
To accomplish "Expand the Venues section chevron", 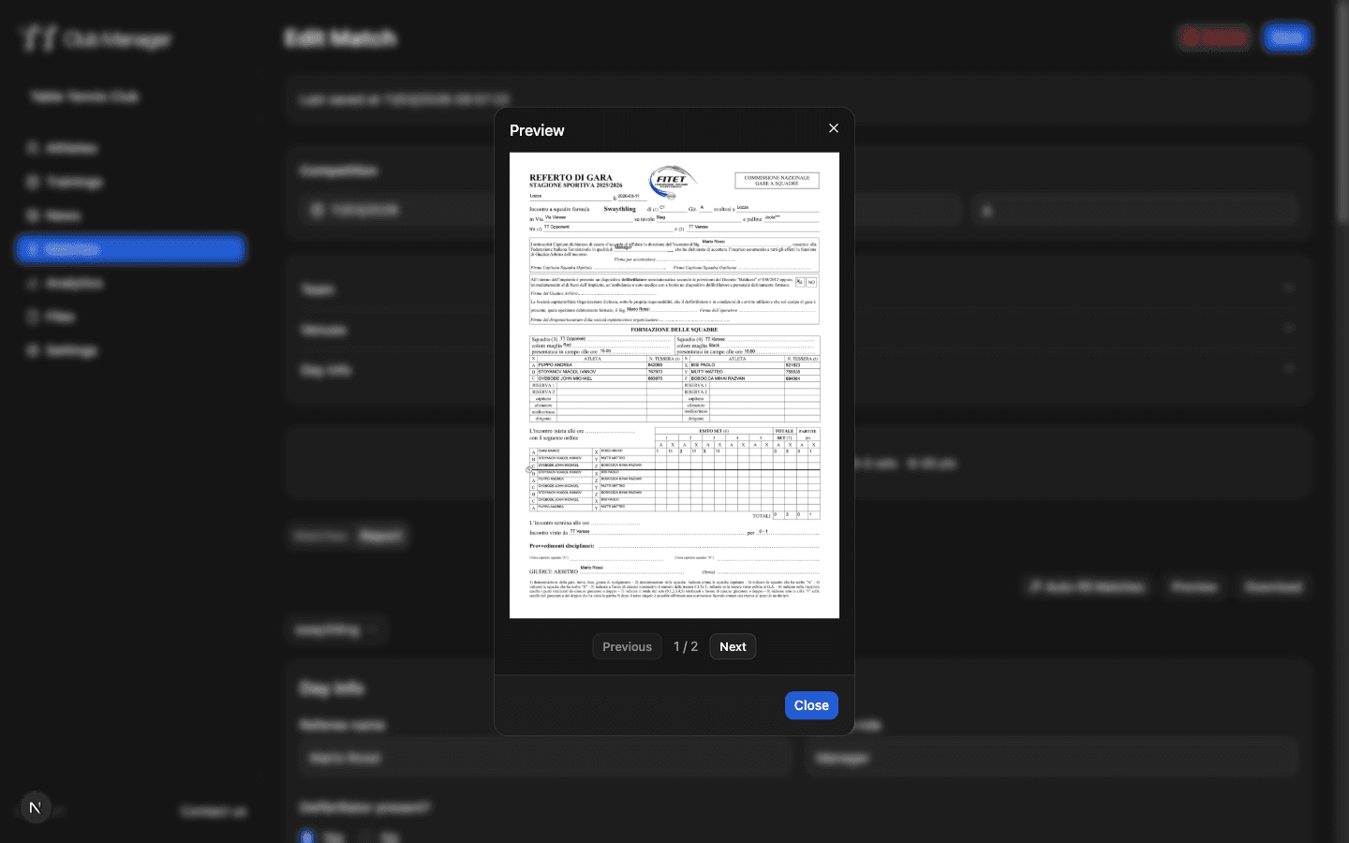I will (1290, 328).
